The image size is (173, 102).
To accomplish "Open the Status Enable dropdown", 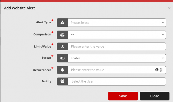I will click(117, 58).
